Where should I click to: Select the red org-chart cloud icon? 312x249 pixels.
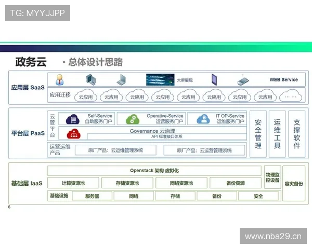pos(74,134)
